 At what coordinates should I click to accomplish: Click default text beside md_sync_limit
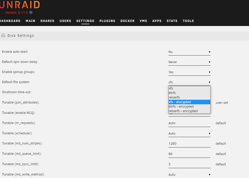pyautogui.click(x=221, y=164)
